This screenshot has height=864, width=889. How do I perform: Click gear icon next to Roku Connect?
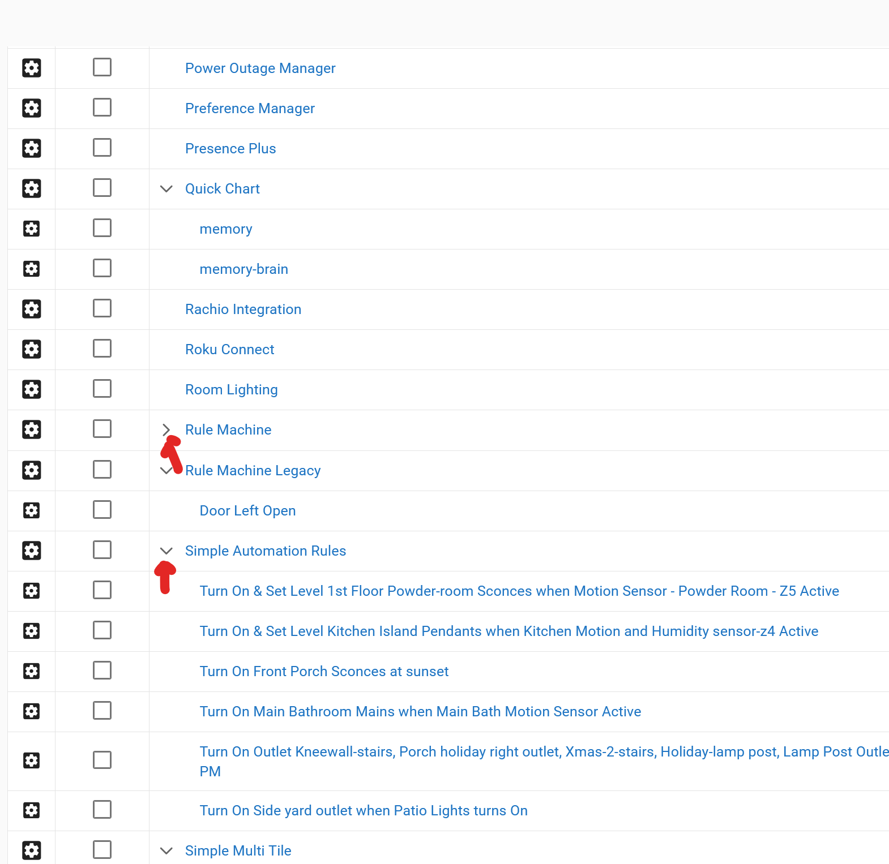pos(32,349)
